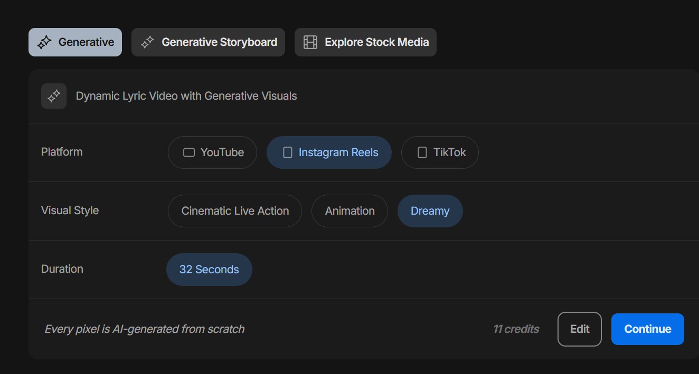
Task: Open the Explore Stock Media tab
Action: point(365,42)
